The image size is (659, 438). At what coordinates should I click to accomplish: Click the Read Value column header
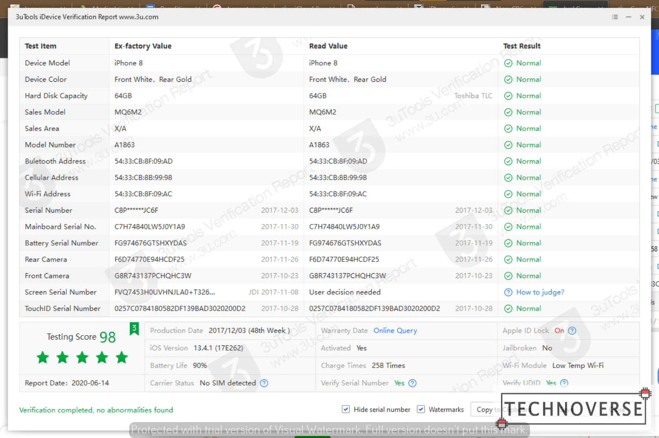[328, 46]
